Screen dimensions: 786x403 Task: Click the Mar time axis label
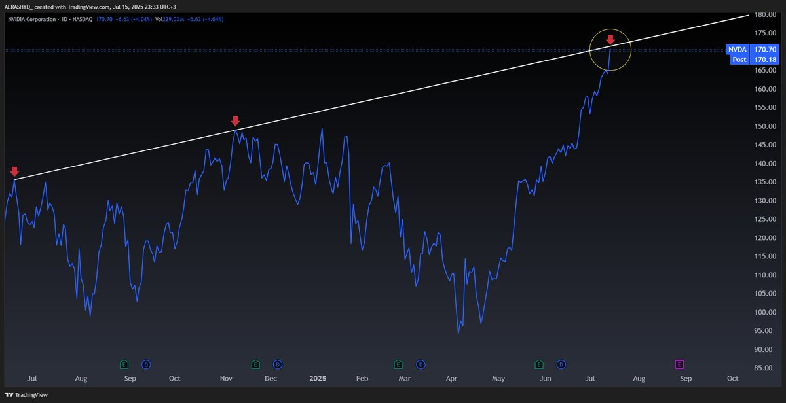point(405,378)
